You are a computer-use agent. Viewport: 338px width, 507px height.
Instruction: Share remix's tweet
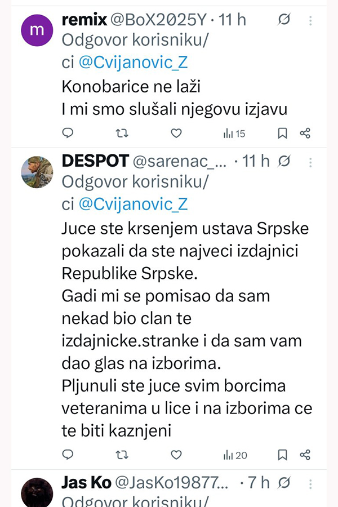(x=305, y=134)
